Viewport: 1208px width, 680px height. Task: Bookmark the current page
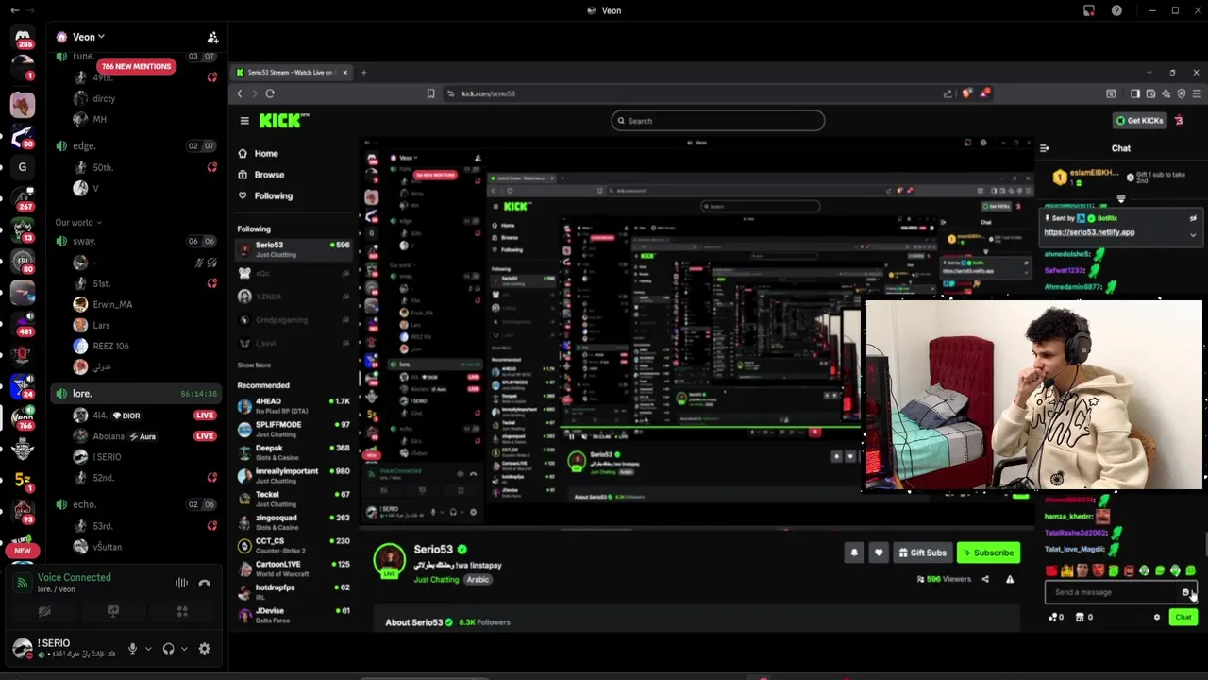[x=430, y=93]
